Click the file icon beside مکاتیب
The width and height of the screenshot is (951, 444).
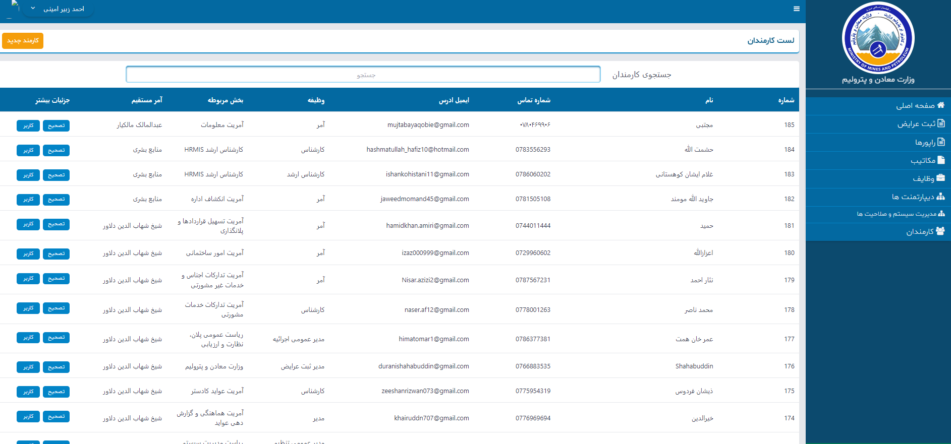(x=941, y=160)
